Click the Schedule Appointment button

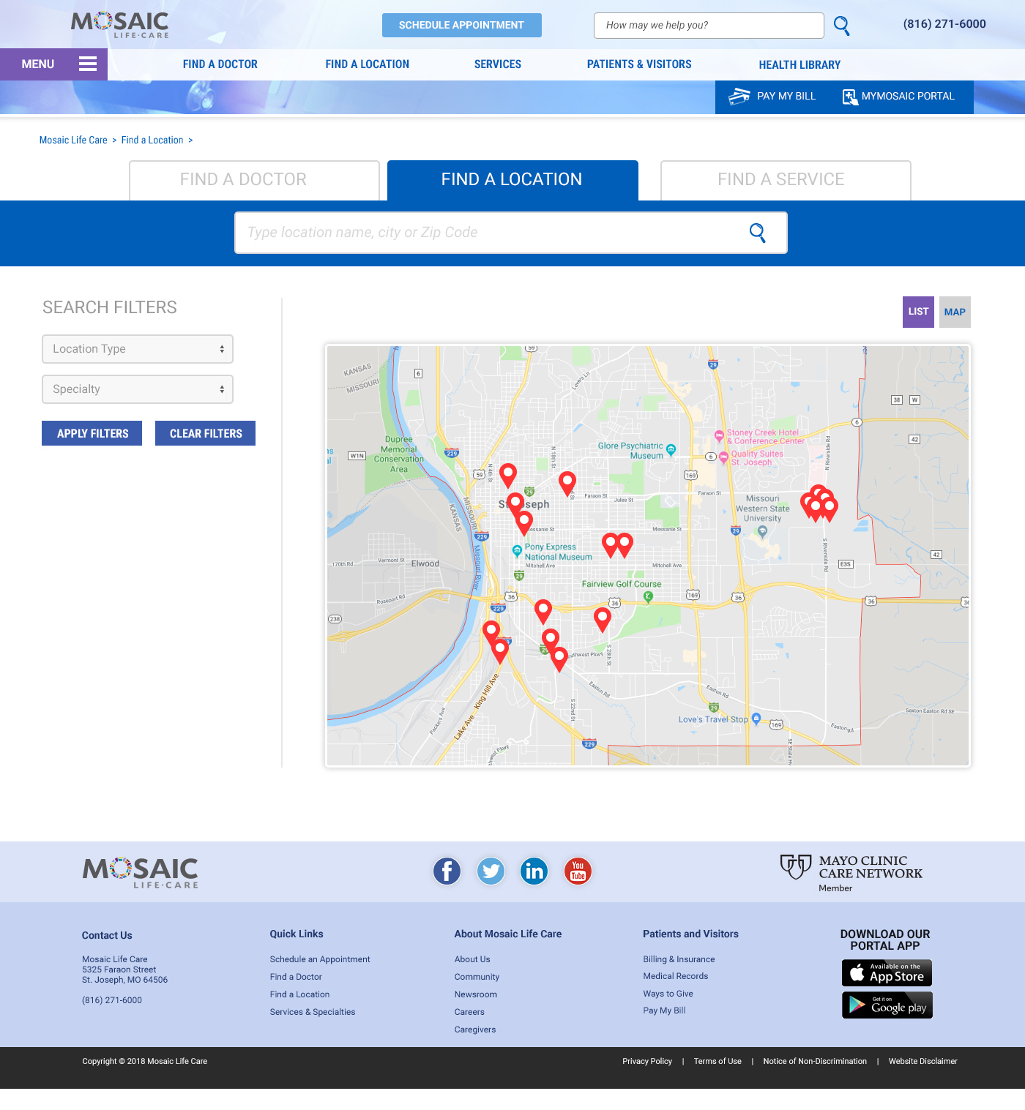point(461,25)
